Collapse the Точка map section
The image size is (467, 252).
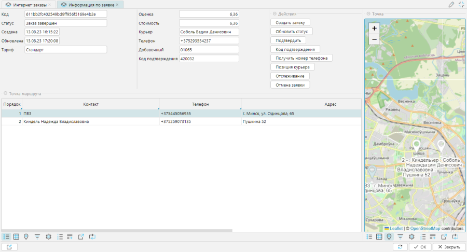[368, 14]
